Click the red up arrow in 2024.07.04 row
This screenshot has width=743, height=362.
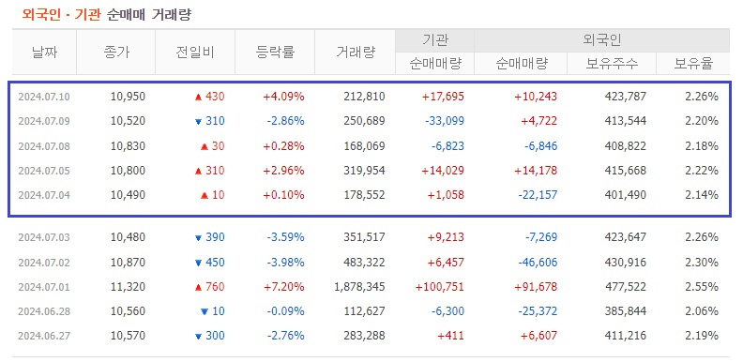pos(205,195)
